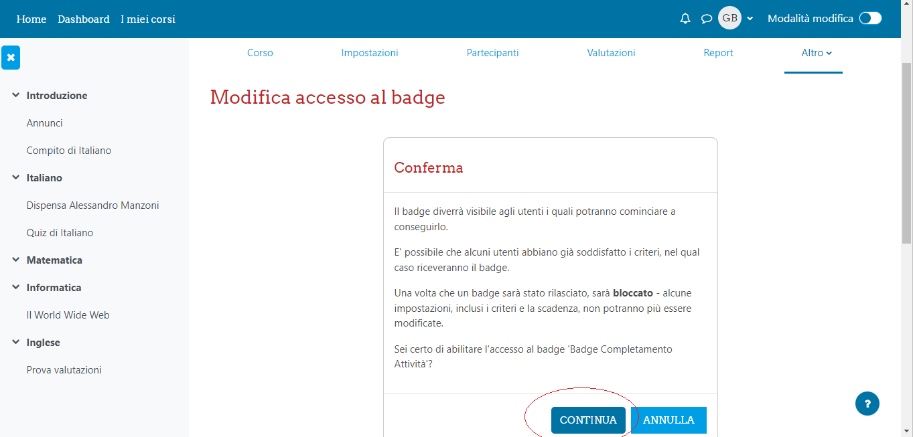
Task: Open Dispensa Alessandro Manzoni item
Action: point(92,205)
